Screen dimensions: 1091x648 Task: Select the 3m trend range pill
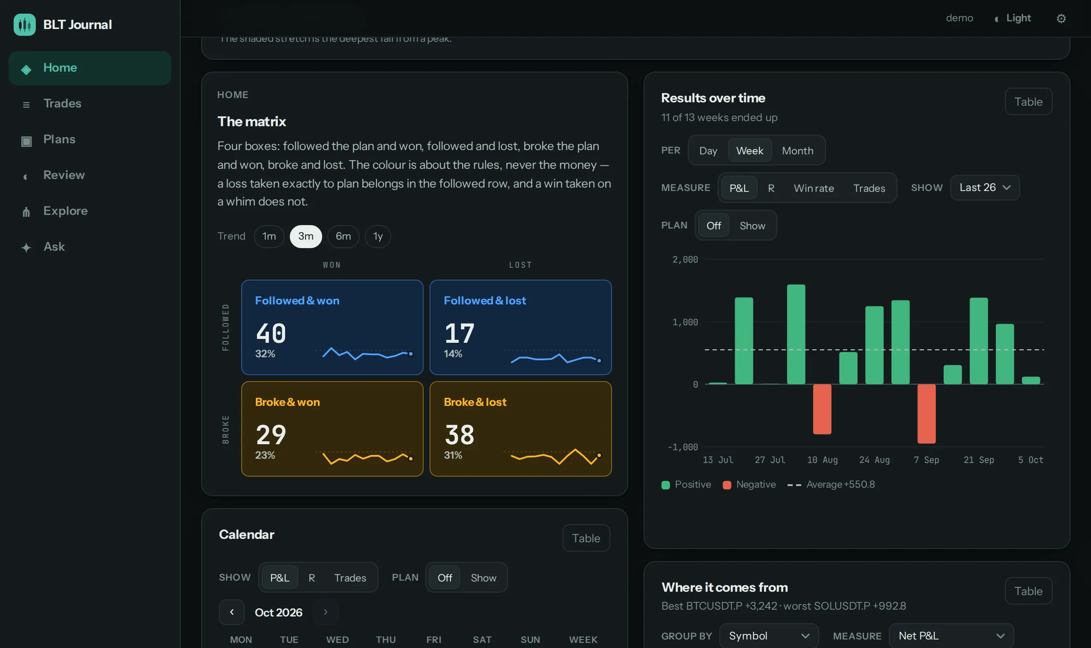pyautogui.click(x=306, y=236)
